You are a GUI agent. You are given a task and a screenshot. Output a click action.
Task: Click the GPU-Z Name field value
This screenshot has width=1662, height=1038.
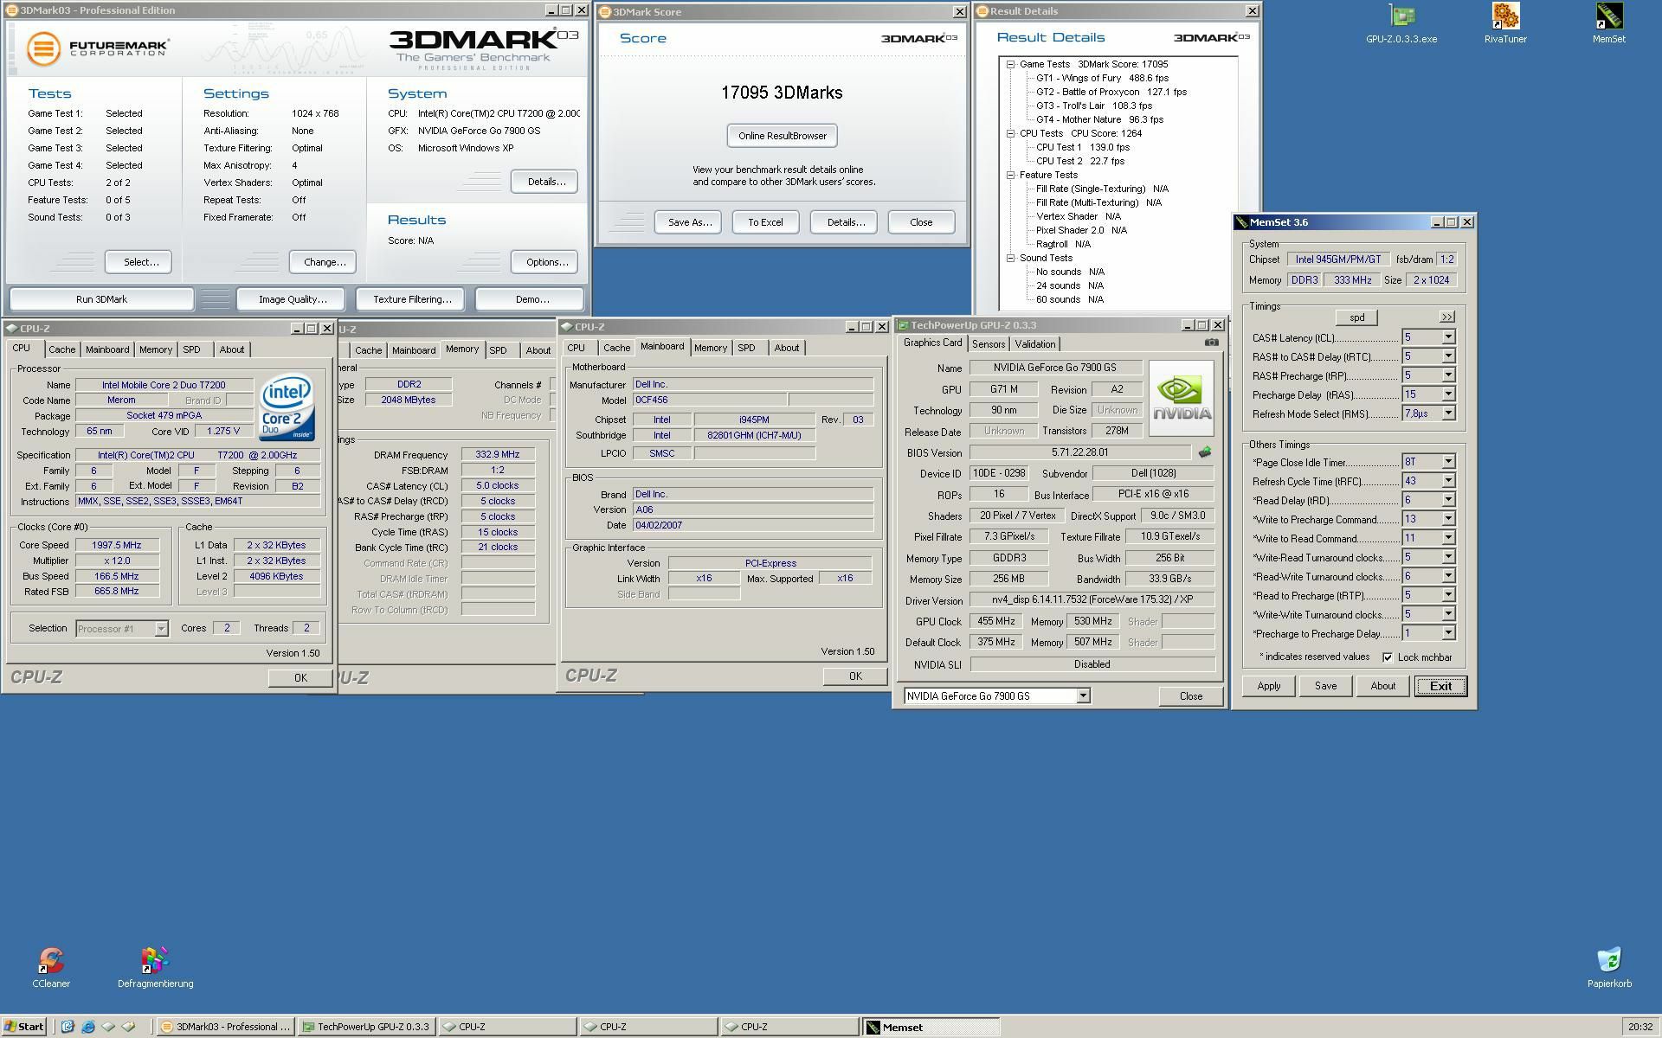[x=1055, y=368]
